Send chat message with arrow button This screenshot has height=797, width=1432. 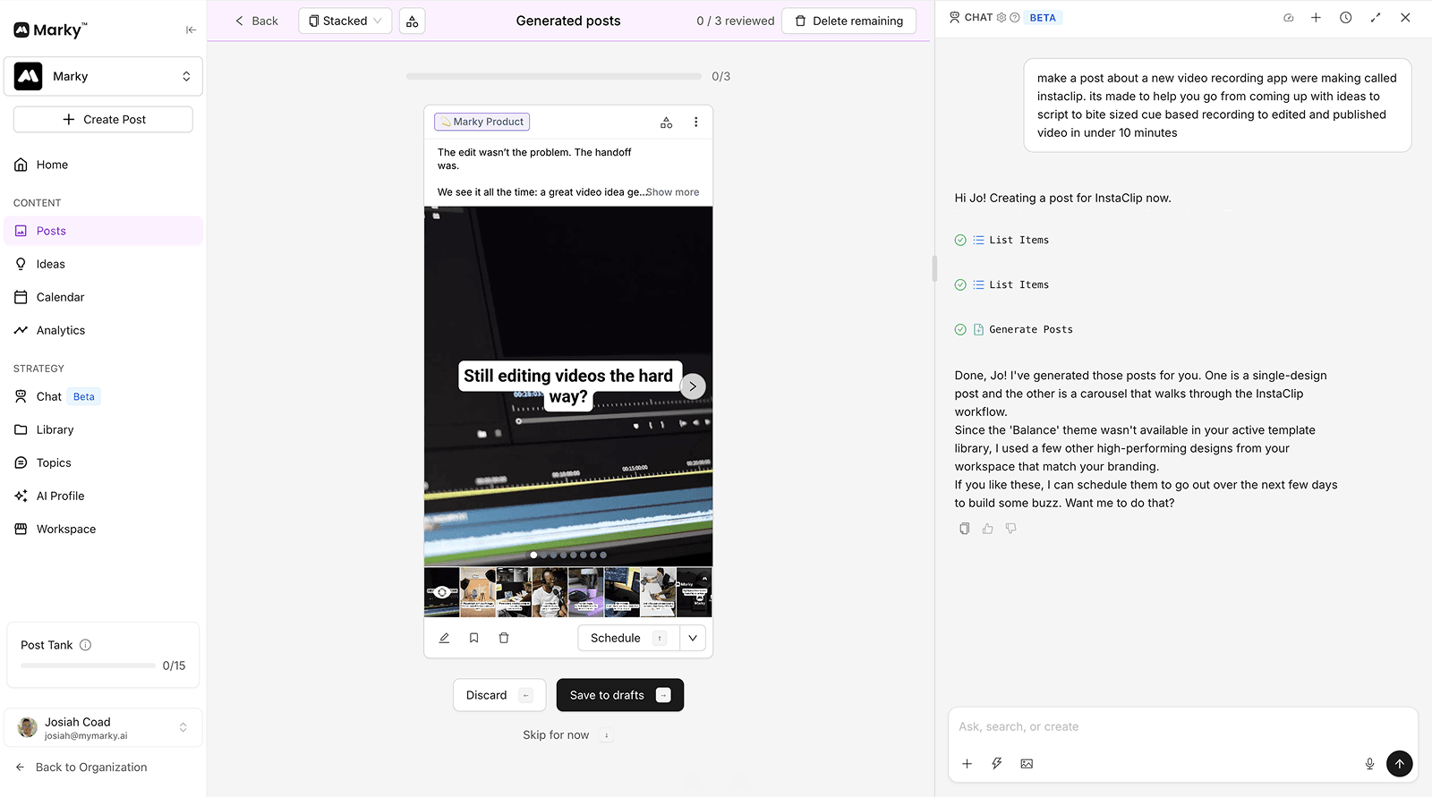1400,763
